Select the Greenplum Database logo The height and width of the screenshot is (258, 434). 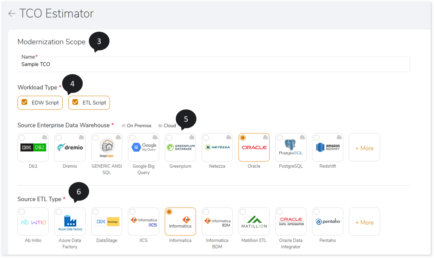pos(181,147)
